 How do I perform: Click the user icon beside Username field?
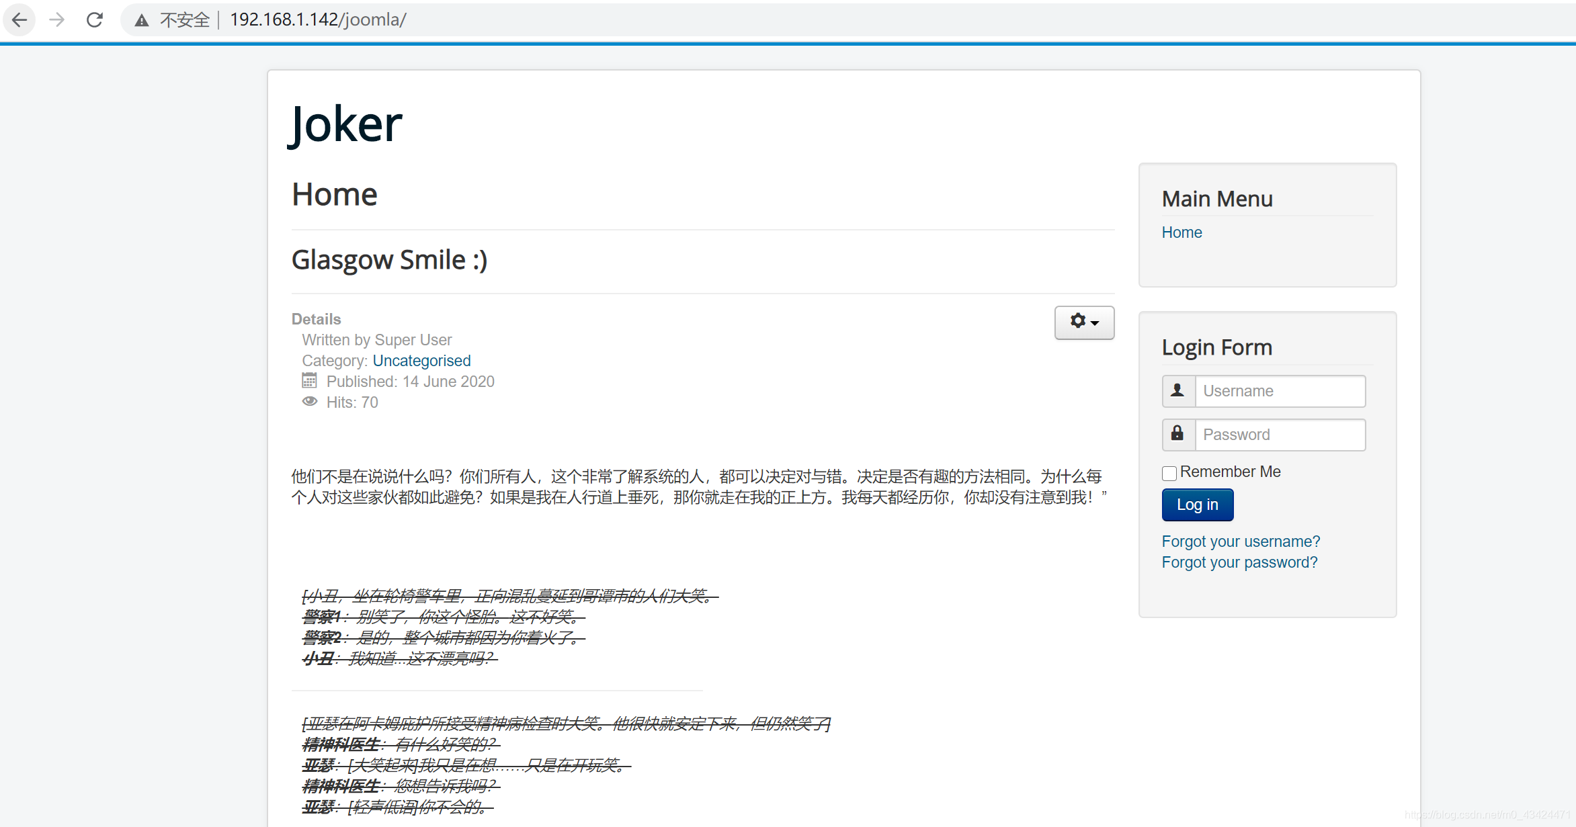click(x=1177, y=390)
